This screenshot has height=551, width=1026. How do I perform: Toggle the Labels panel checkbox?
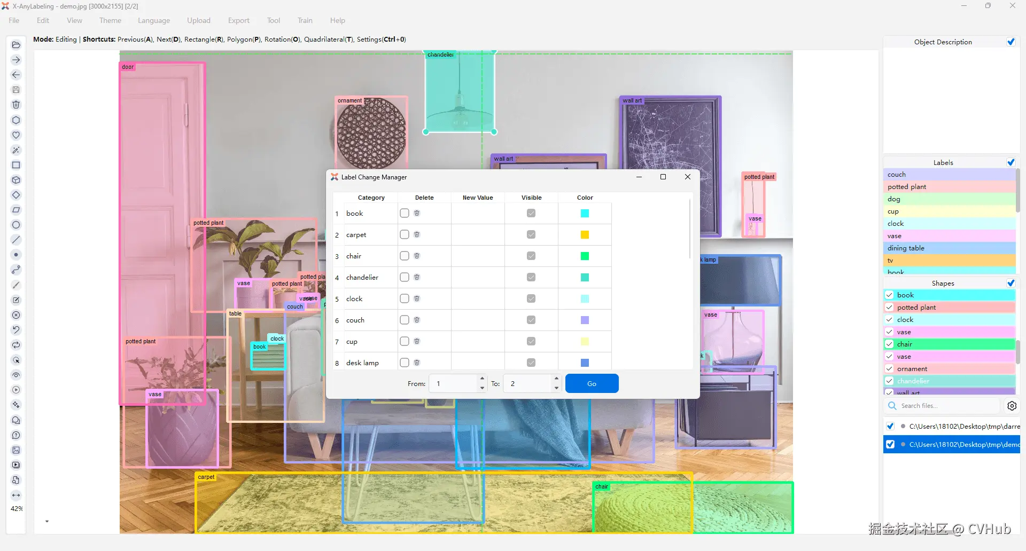coord(1011,162)
